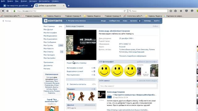Screen dimensions: 198x111
Task: Click the VKontakte logo
Action: point(53,21)
